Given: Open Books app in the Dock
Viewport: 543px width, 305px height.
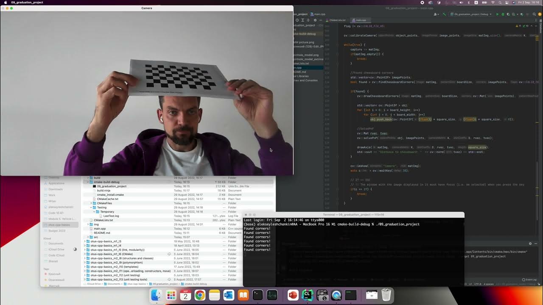Looking at the screenshot, I should point(243,295).
